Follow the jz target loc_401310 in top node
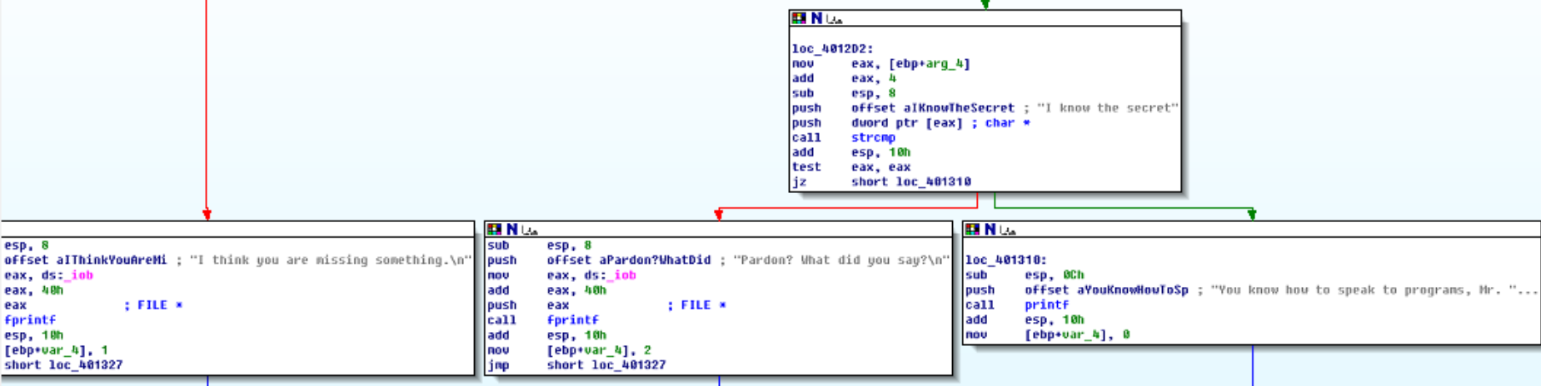 (x=933, y=182)
